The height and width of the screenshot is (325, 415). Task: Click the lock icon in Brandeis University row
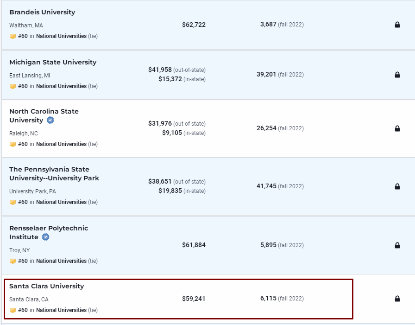(397, 25)
